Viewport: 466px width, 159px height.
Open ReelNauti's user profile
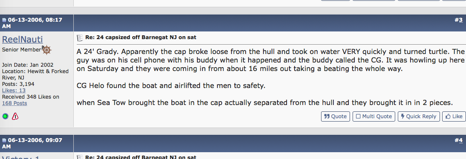pyautogui.click(x=22, y=40)
